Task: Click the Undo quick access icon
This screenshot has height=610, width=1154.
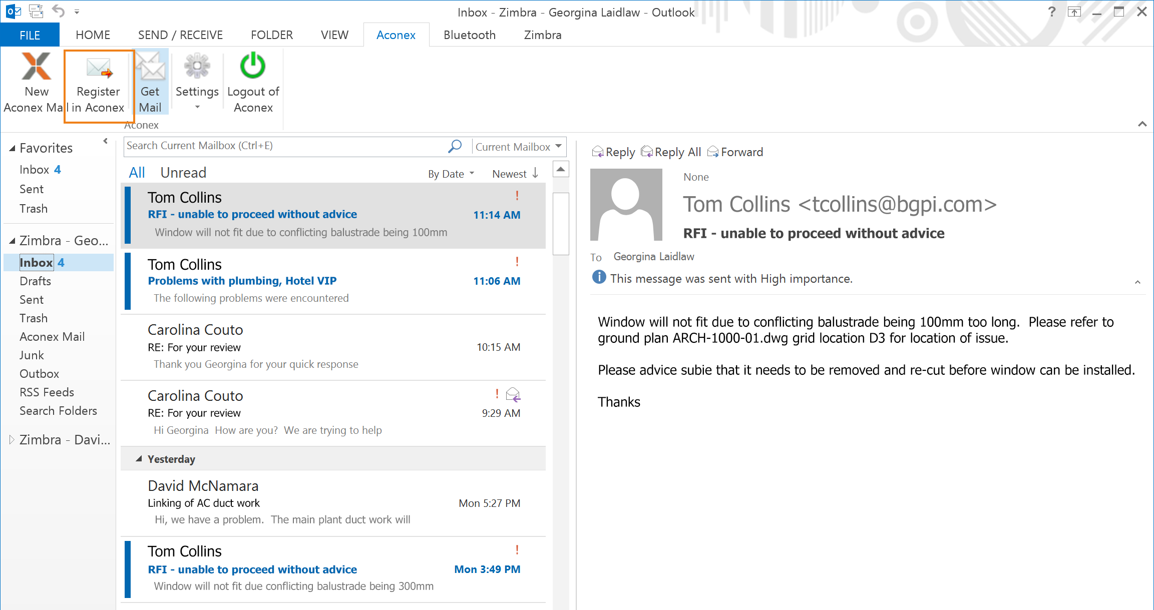Action: point(59,11)
